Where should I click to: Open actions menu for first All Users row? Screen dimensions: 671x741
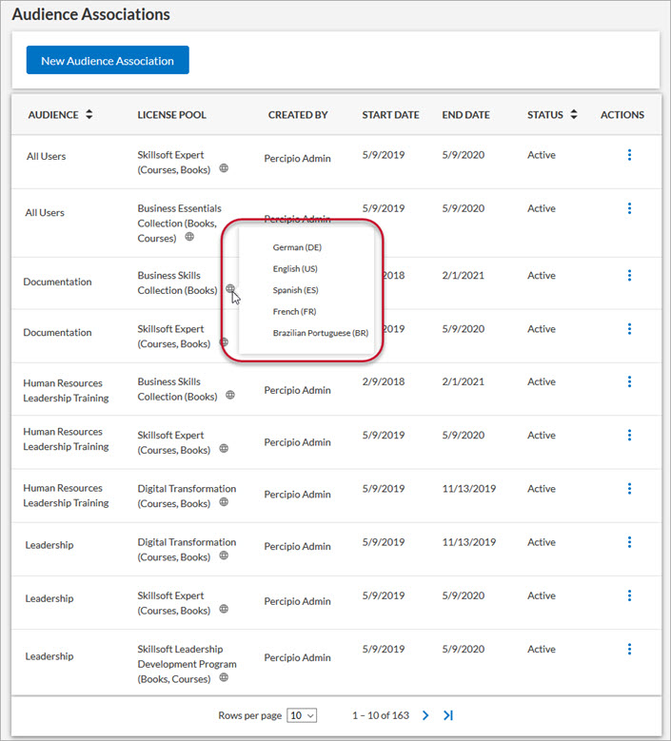[629, 155]
